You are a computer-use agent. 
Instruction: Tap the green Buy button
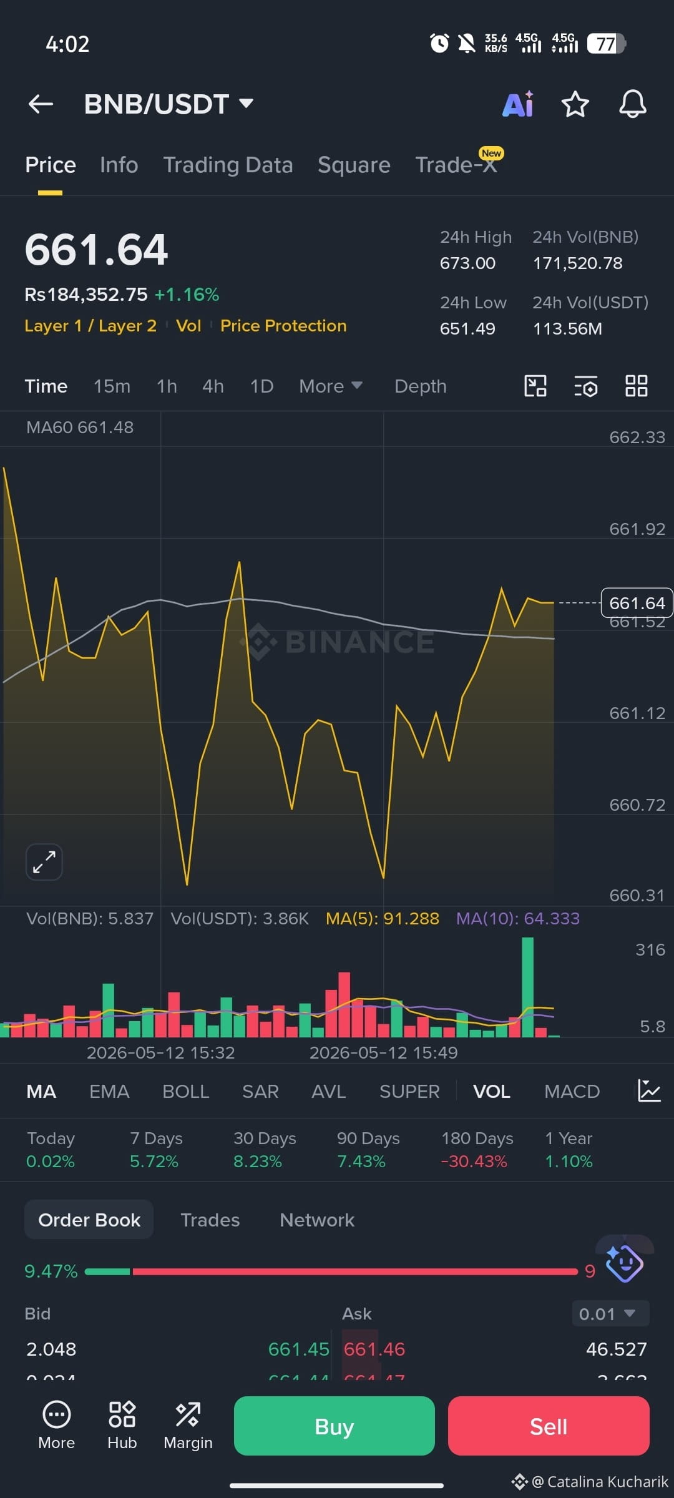335,1426
